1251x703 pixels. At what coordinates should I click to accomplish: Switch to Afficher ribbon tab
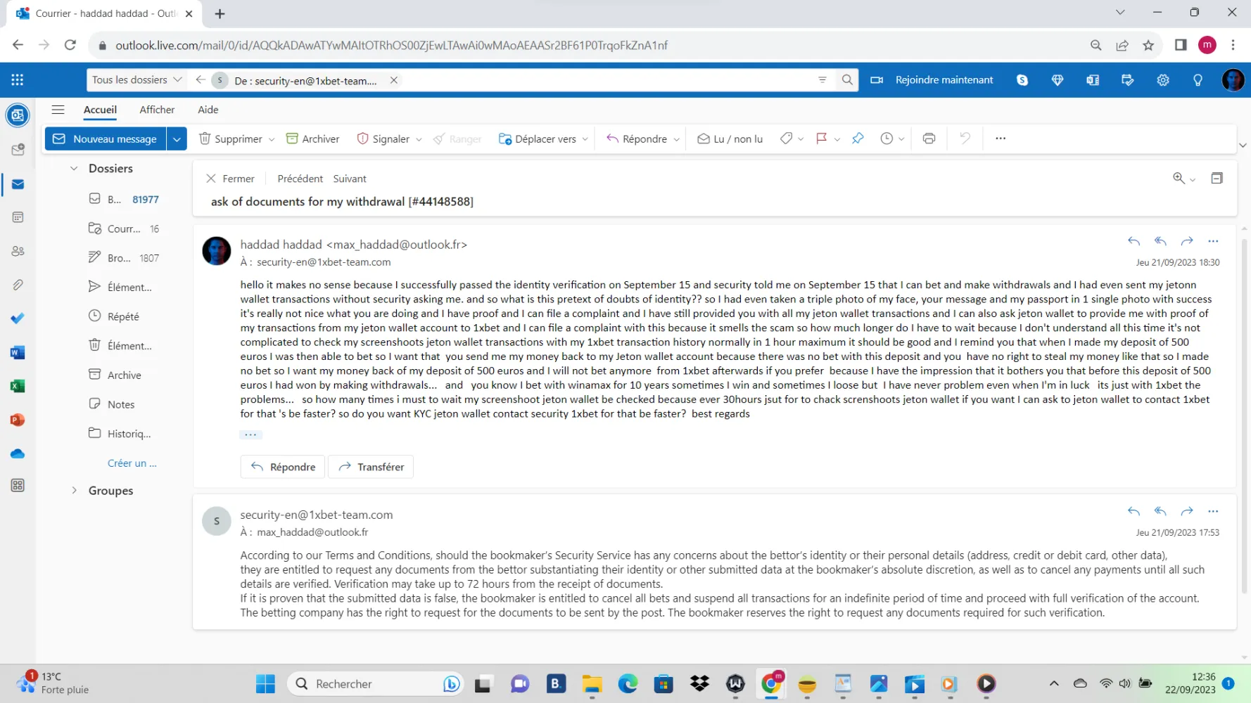(x=157, y=110)
